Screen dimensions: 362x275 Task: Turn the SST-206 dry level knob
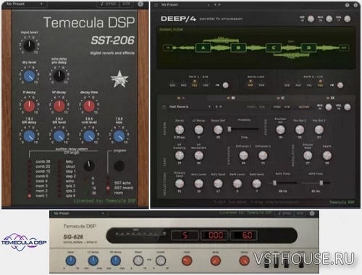[29, 76]
